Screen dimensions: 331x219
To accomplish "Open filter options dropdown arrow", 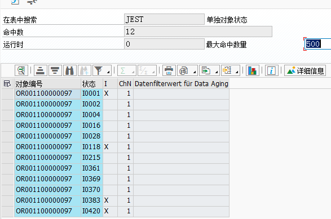I will point(108,72).
